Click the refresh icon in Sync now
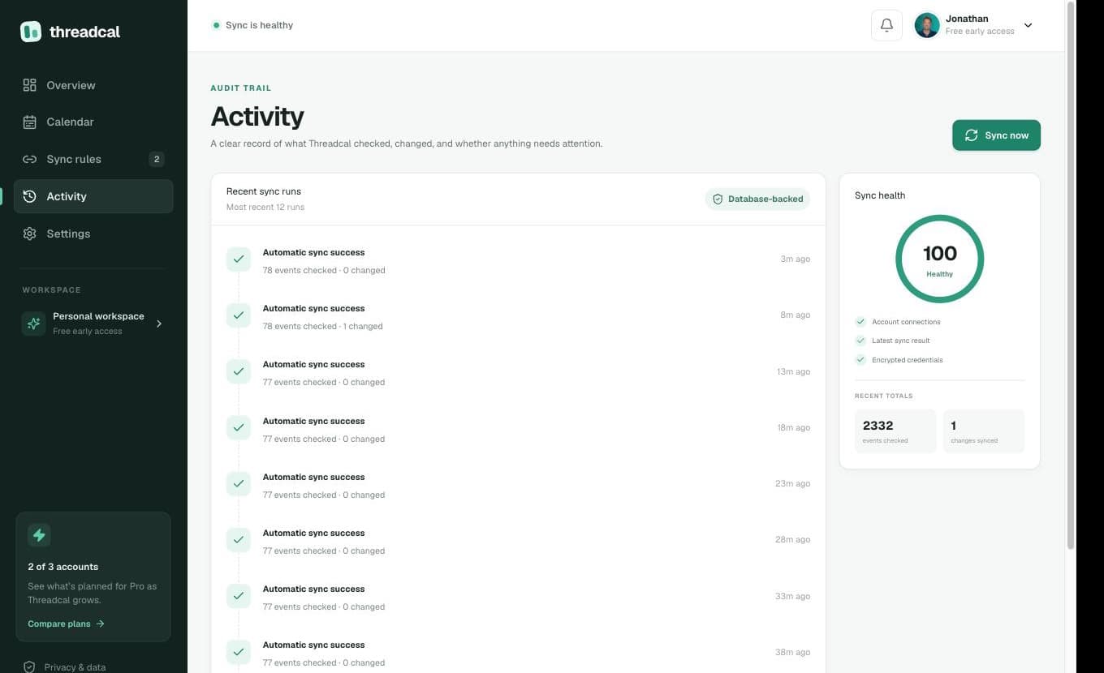The height and width of the screenshot is (673, 1104). pos(971,135)
